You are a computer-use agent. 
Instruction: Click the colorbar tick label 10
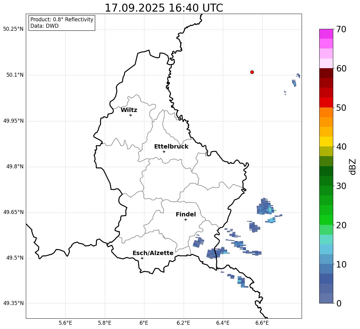click(x=341, y=264)
